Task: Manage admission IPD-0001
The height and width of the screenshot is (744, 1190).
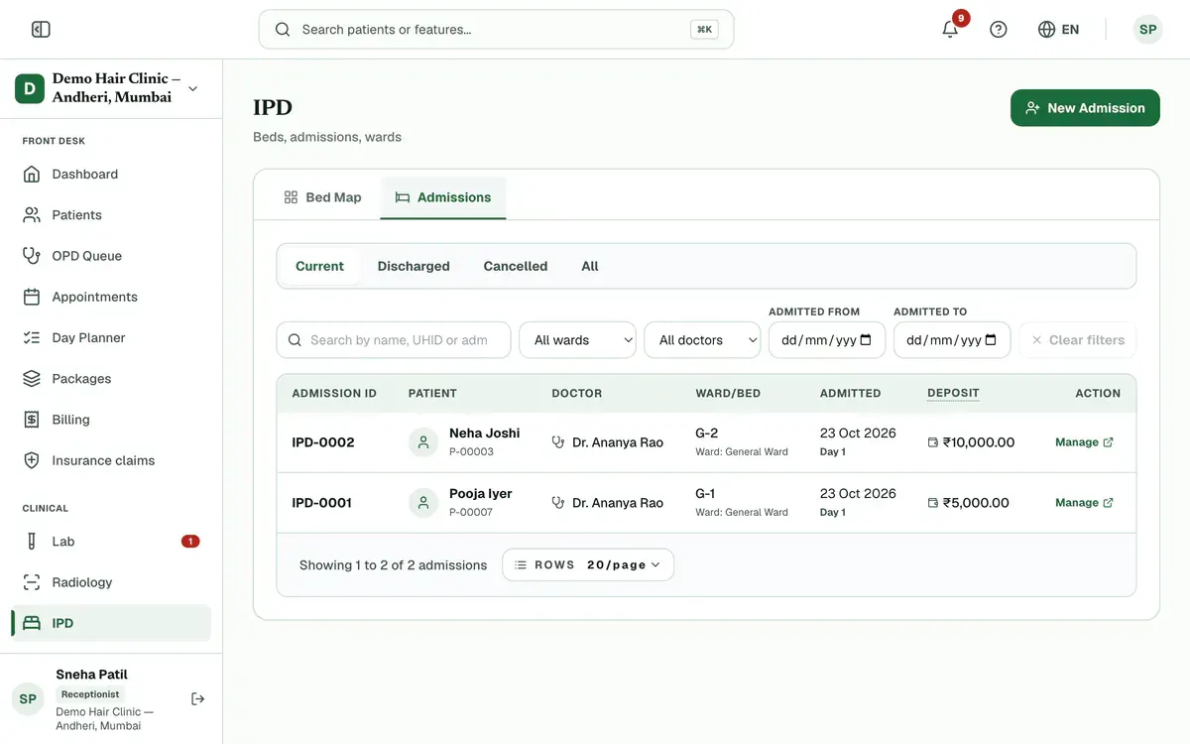Action: pos(1084,503)
